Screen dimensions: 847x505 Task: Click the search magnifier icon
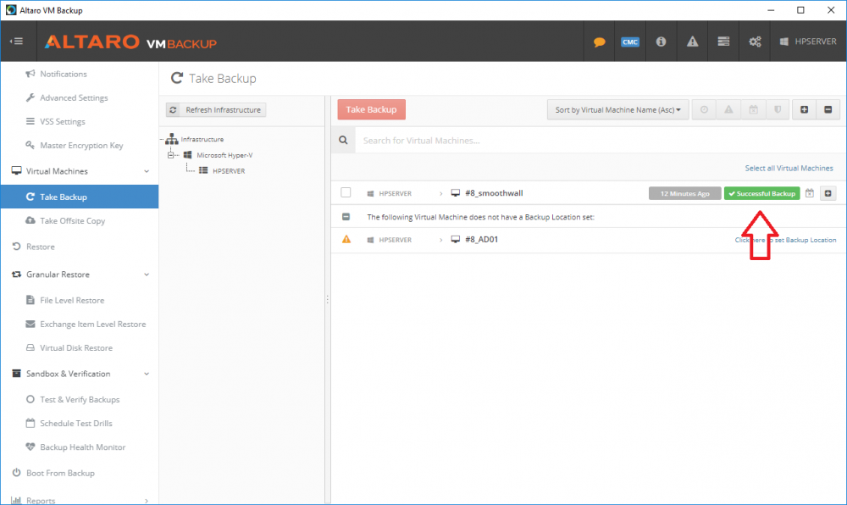coord(343,141)
